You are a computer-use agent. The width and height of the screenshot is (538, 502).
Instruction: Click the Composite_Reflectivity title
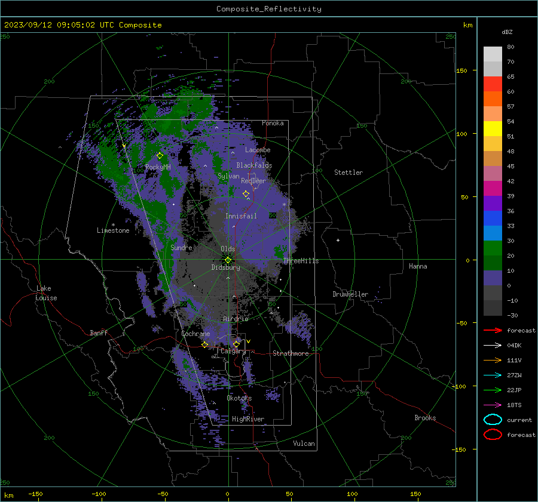point(269,9)
